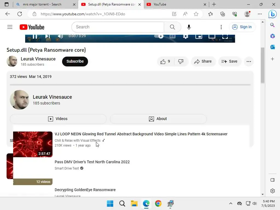Open the Edge sidebar search icon
The height and width of the screenshot is (210, 280).
click(272, 25)
